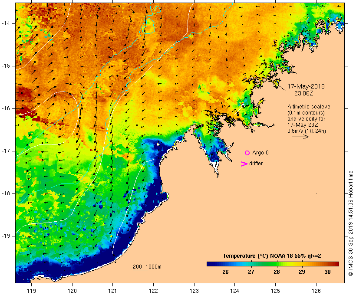The image size is (356, 295).
Task: Click the latitude axis label -14
Action: coord(6,23)
